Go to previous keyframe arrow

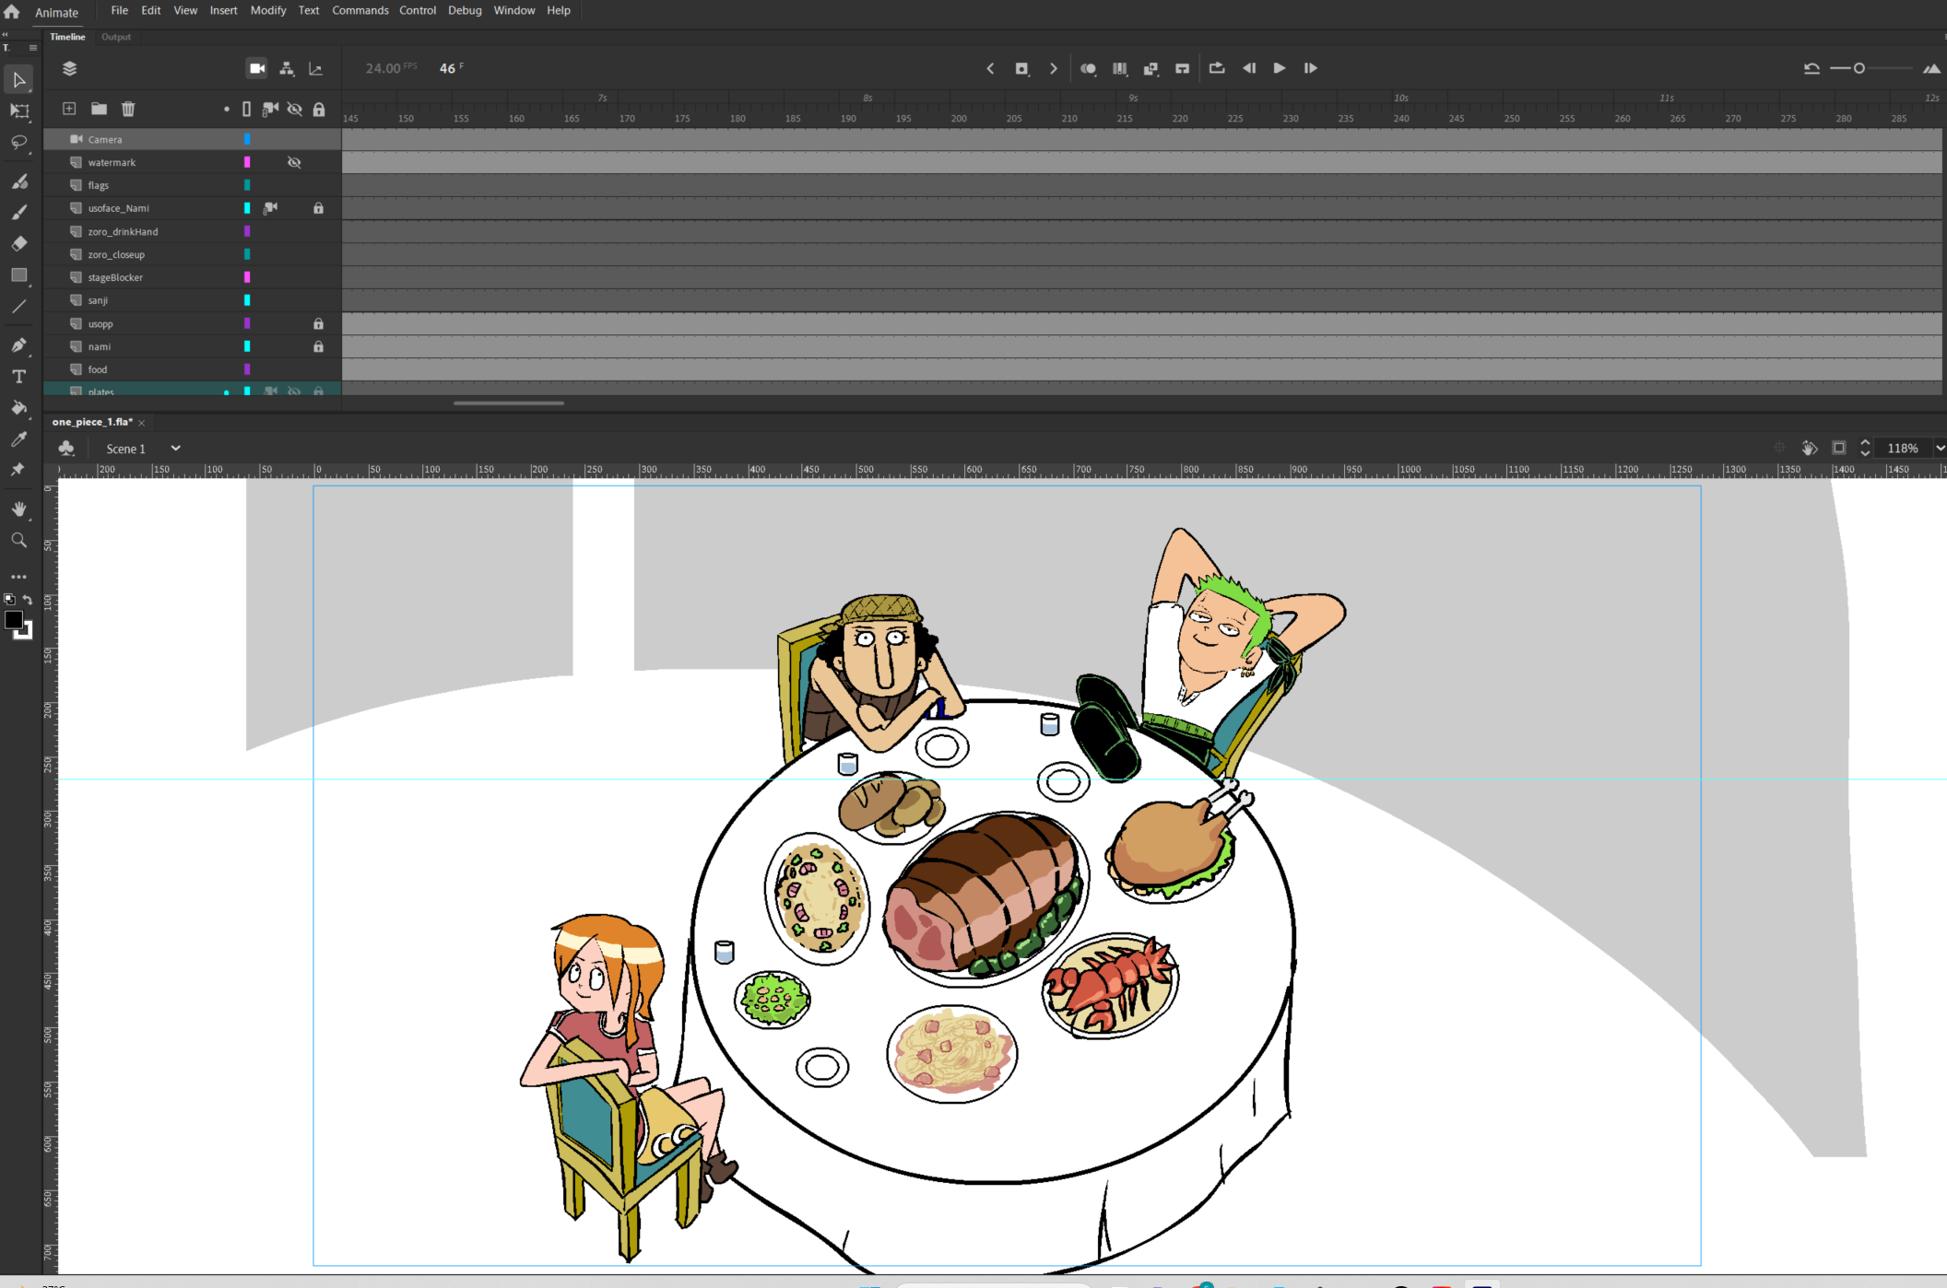(x=991, y=68)
